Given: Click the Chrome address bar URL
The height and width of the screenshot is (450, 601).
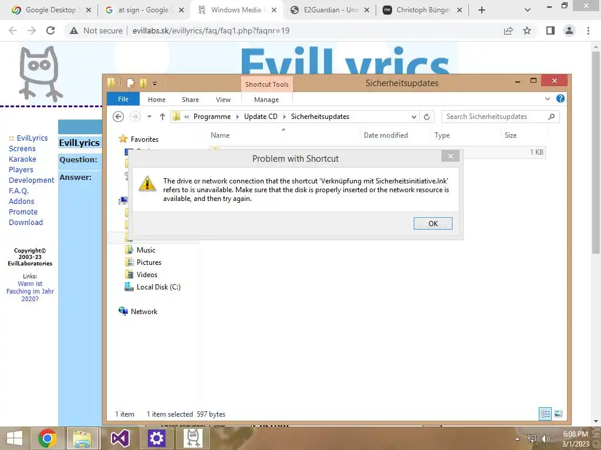Looking at the screenshot, I should pyautogui.click(x=211, y=30).
